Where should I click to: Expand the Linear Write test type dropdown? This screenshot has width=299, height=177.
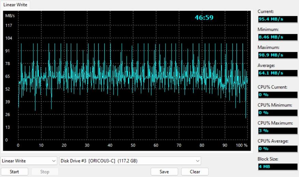point(29,161)
